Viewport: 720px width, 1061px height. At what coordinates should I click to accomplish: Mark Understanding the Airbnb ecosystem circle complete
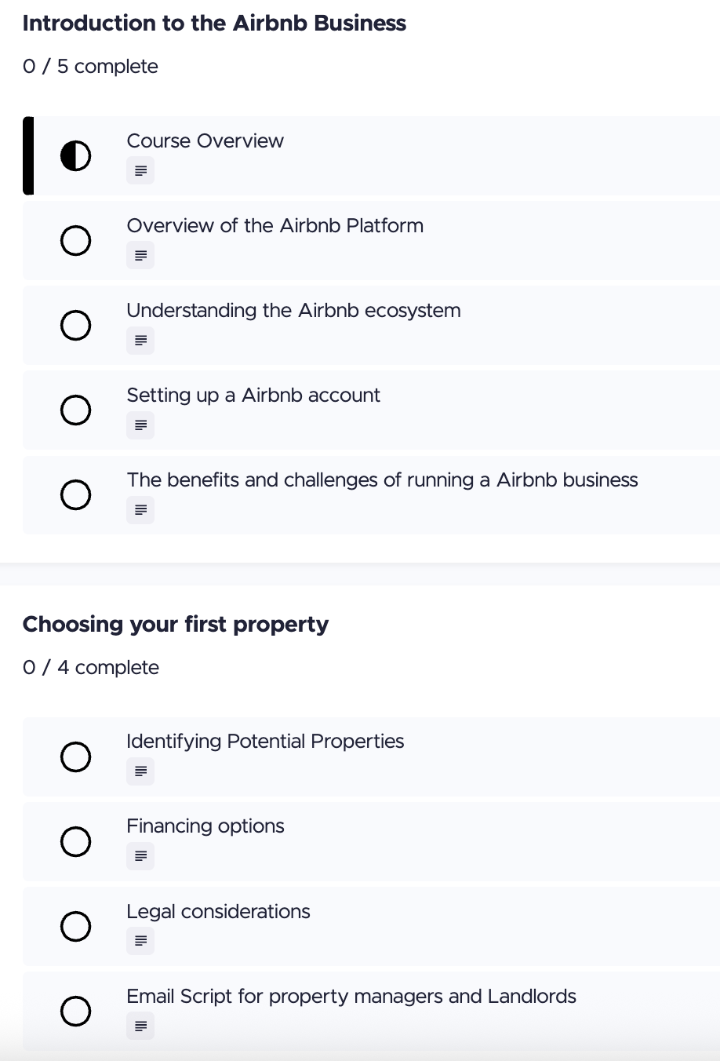(75, 325)
